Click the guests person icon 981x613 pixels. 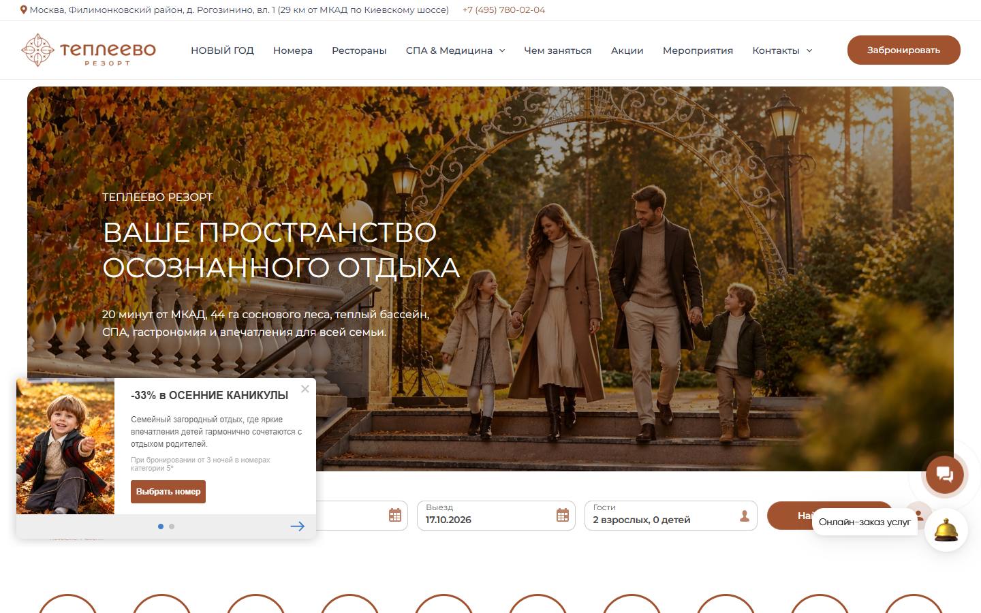coord(745,516)
